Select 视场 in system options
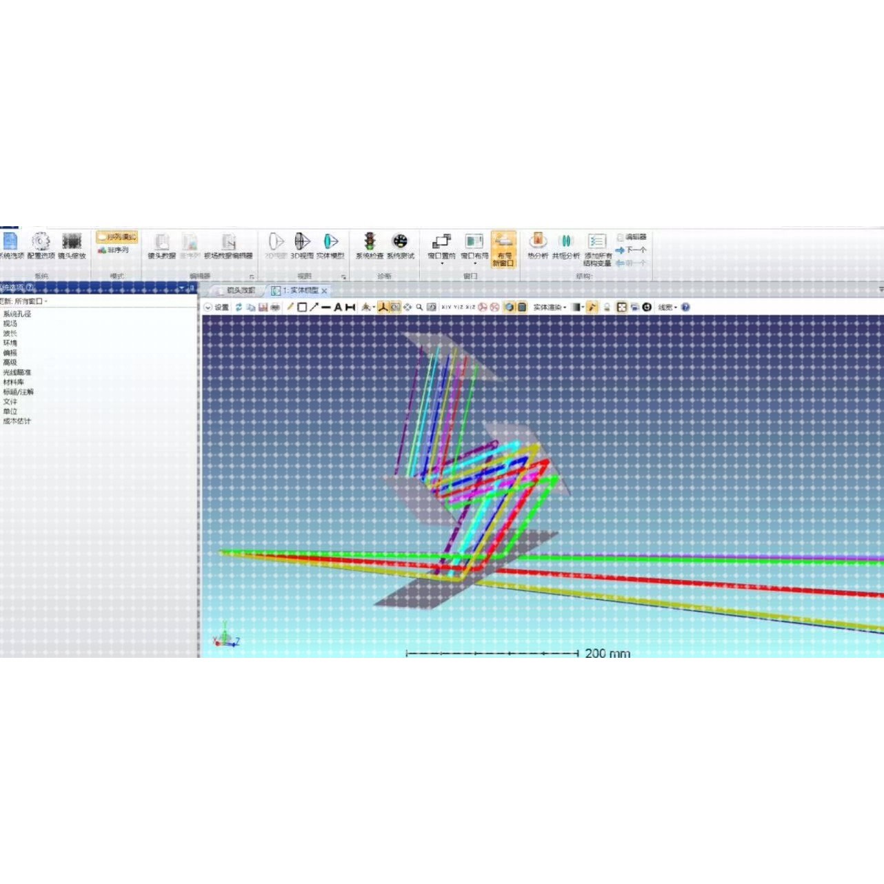The width and height of the screenshot is (884, 884). pos(10,323)
